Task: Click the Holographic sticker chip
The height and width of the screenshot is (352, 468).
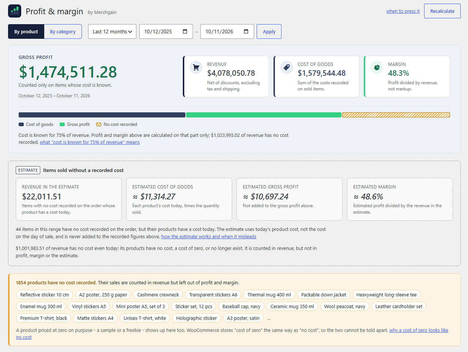Action: coord(196,318)
